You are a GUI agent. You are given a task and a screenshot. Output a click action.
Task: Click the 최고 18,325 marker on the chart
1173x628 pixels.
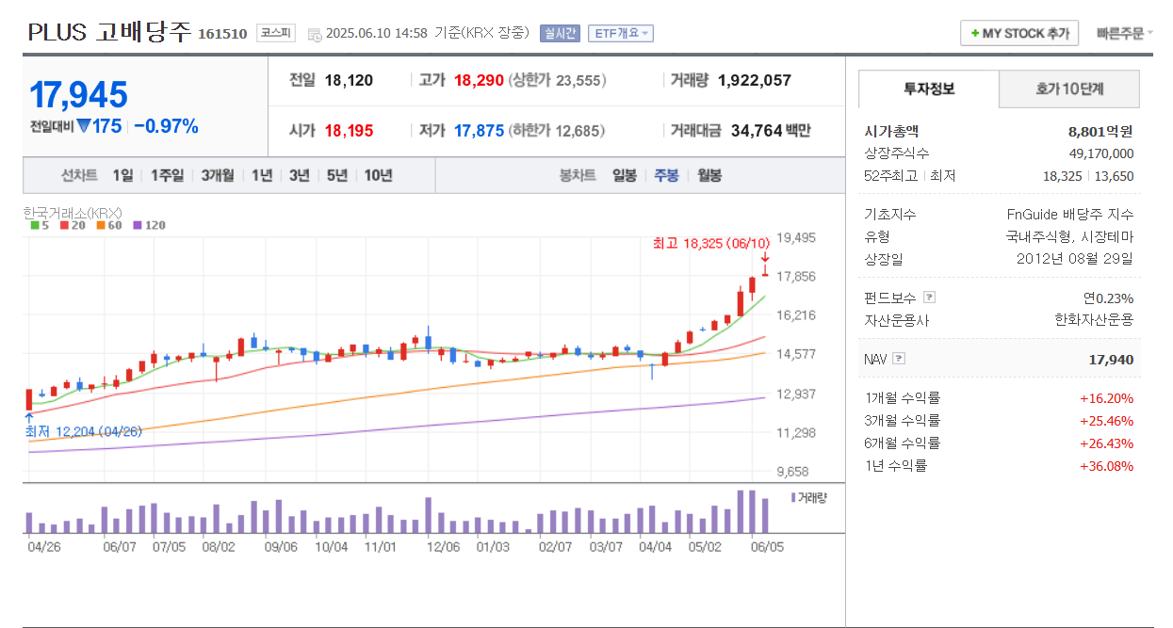723,241
